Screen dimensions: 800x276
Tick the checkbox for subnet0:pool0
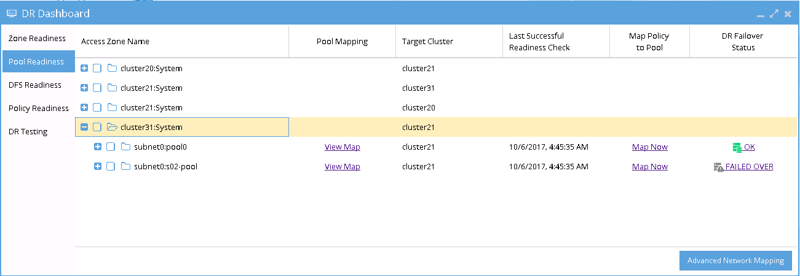(111, 147)
